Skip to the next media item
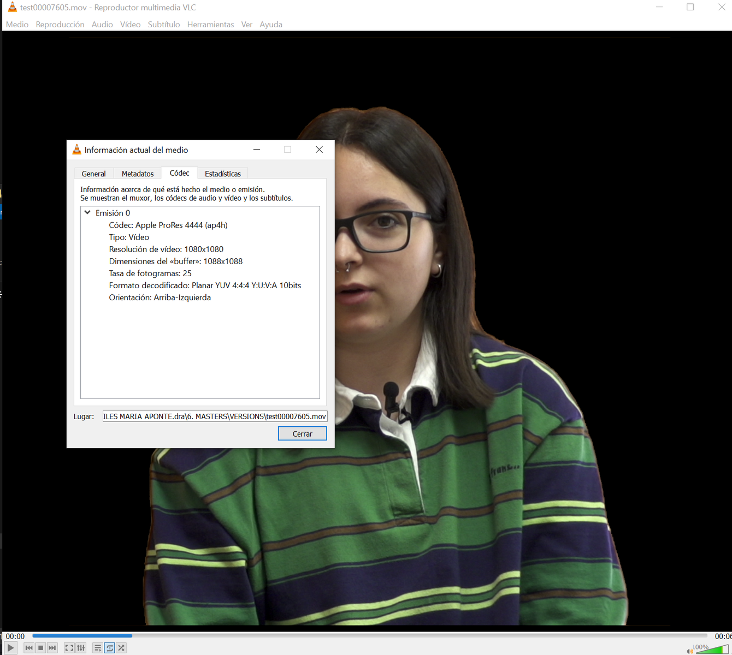Image resolution: width=732 pixels, height=655 pixels. point(52,648)
